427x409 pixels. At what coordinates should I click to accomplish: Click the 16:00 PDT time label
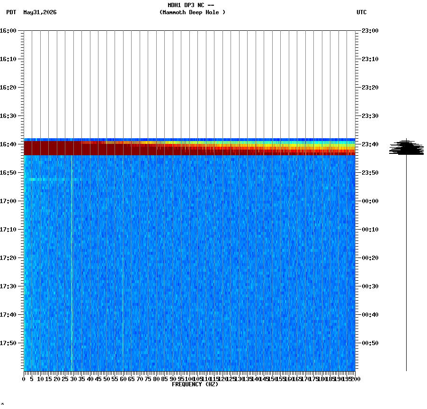point(8,31)
